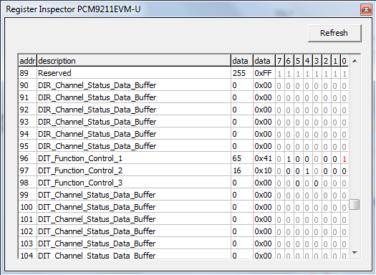This screenshot has height=275, width=376.
Task: Select register 99 DIT_Channel_Status_Data_Buffer description
Action: [133, 195]
